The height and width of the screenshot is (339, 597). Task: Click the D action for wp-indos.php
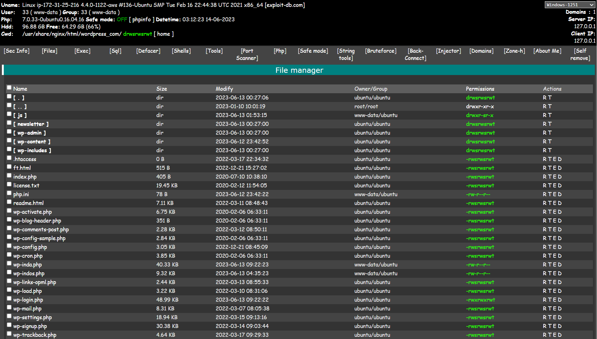560,273
